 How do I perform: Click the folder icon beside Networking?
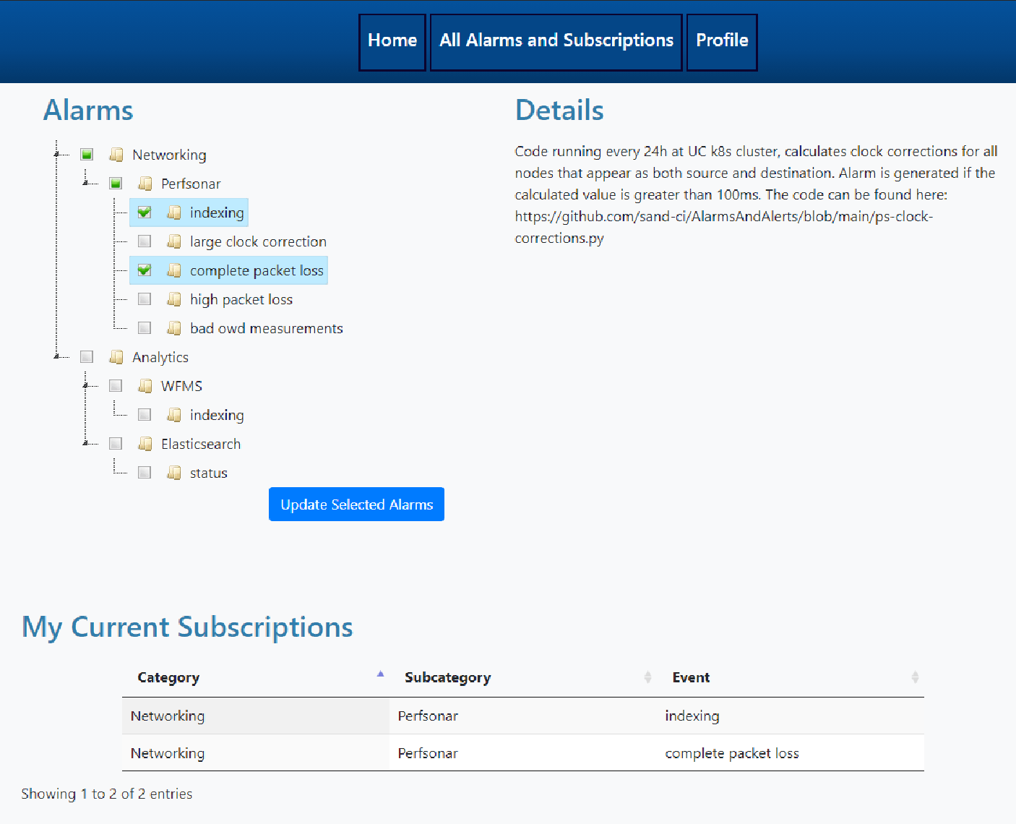click(116, 155)
